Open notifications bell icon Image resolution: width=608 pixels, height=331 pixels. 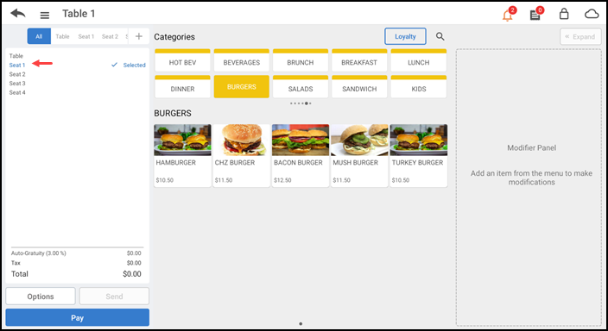pos(508,16)
